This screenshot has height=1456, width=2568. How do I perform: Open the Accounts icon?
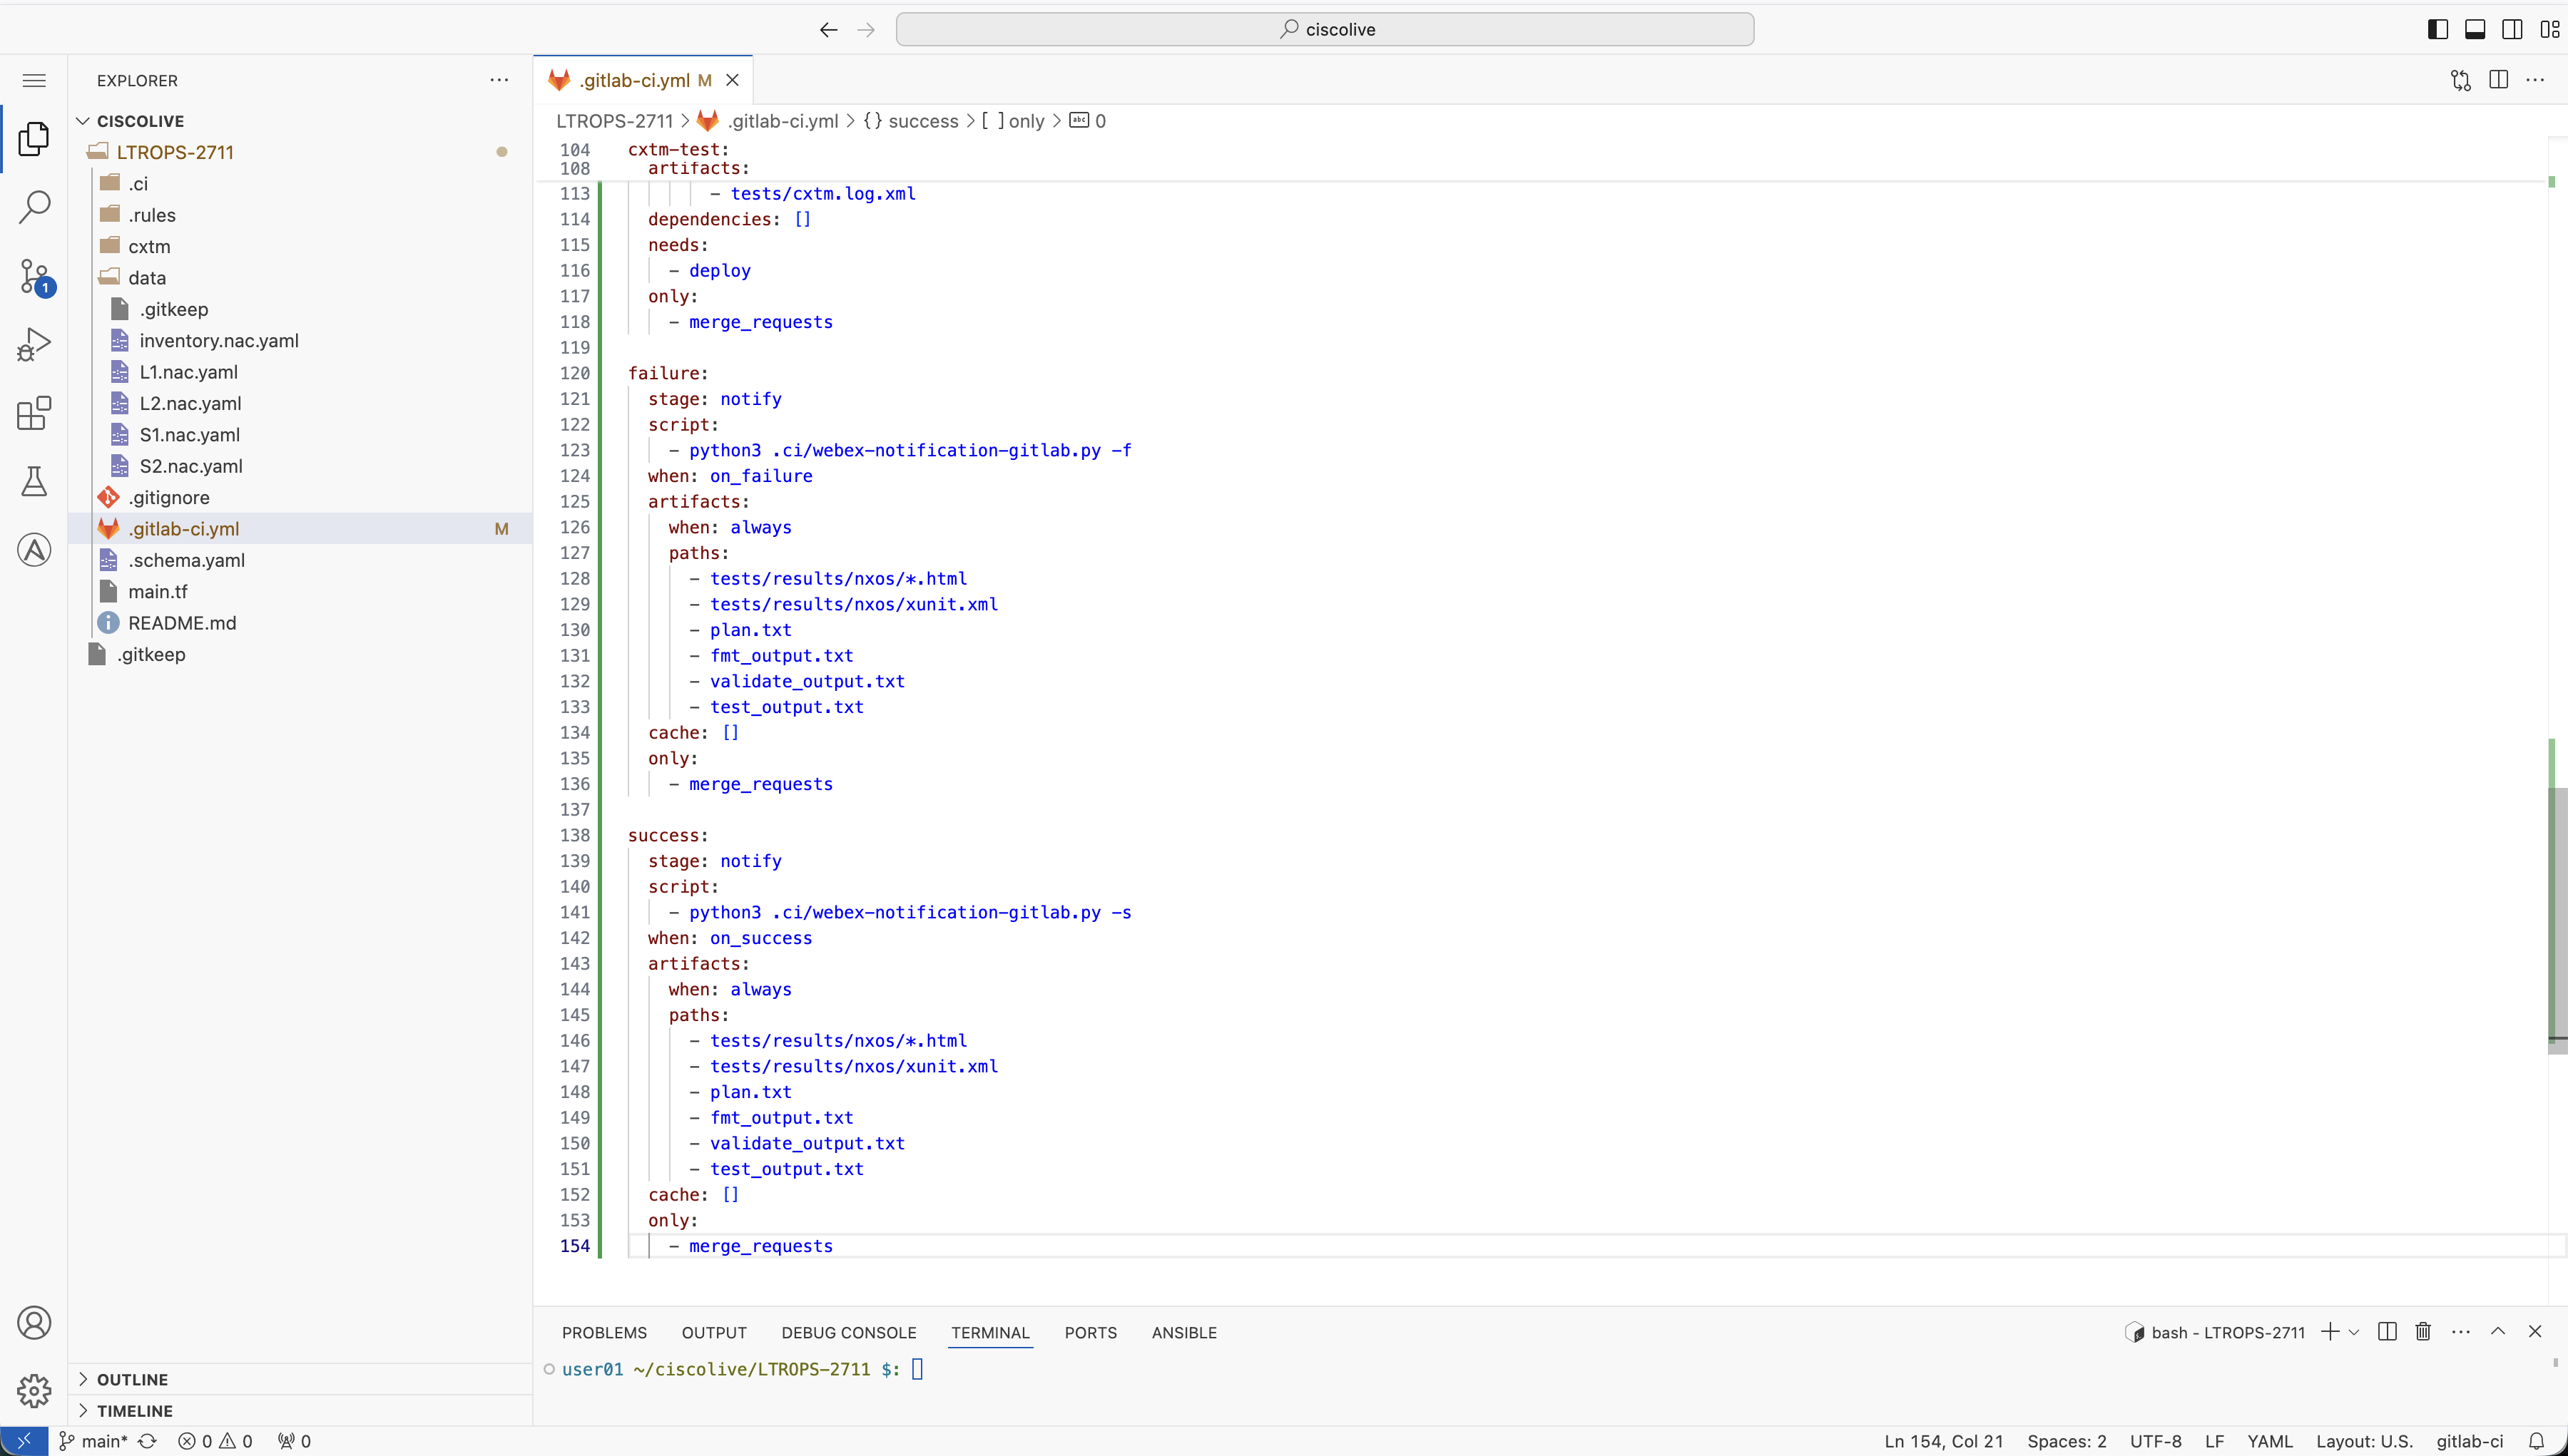click(34, 1323)
